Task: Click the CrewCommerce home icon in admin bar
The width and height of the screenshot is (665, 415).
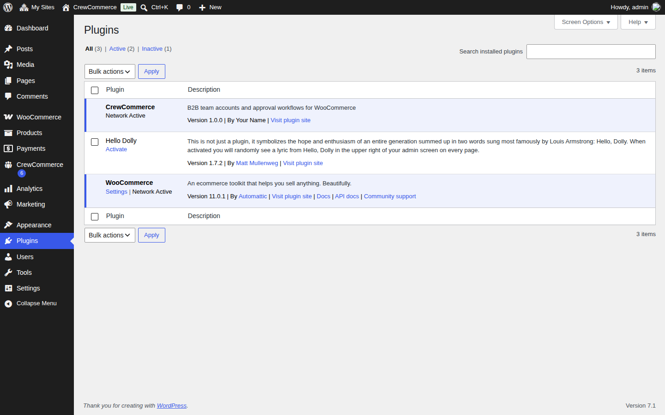Action: point(66,7)
